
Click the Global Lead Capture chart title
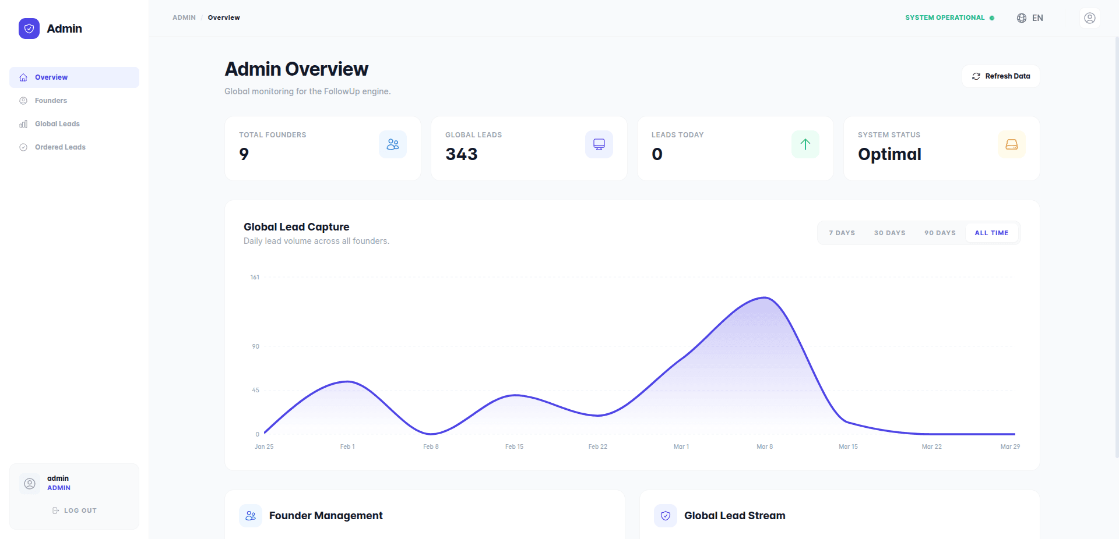[296, 227]
